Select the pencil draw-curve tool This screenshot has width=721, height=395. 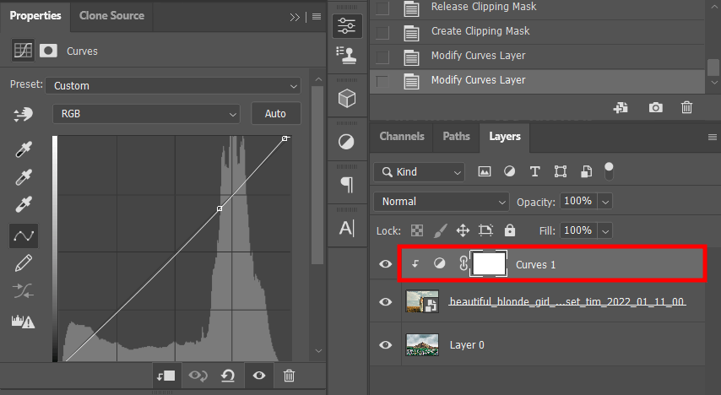[24, 263]
